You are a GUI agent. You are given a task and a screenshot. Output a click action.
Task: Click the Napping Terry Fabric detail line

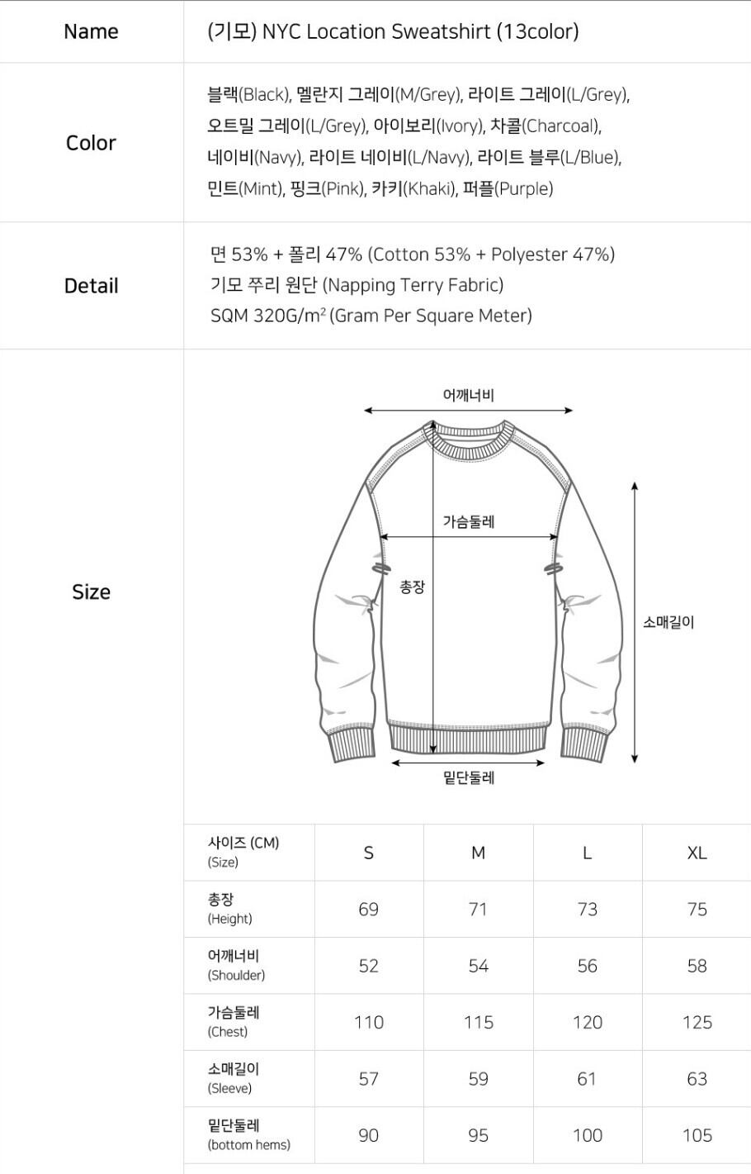[357, 285]
